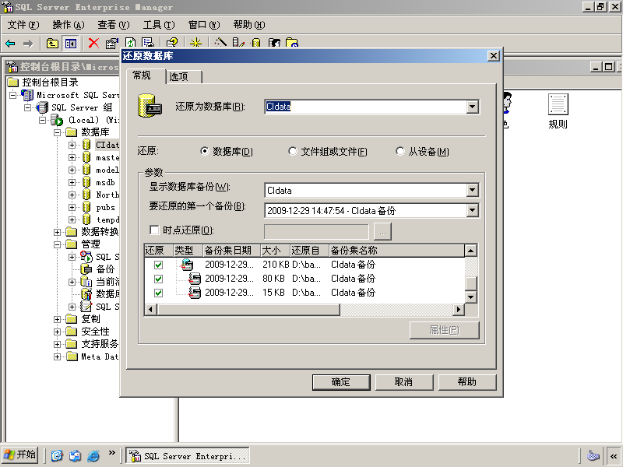The image size is (623, 467).
Task: Click the horizontal scrollbar right arrow in backup list
Action: [459, 309]
